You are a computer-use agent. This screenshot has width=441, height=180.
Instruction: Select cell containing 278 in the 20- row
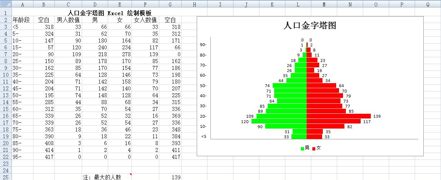pos(120,54)
